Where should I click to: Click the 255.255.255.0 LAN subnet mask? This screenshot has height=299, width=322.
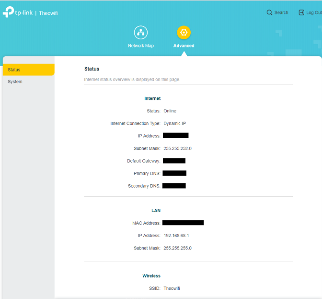(x=178, y=248)
